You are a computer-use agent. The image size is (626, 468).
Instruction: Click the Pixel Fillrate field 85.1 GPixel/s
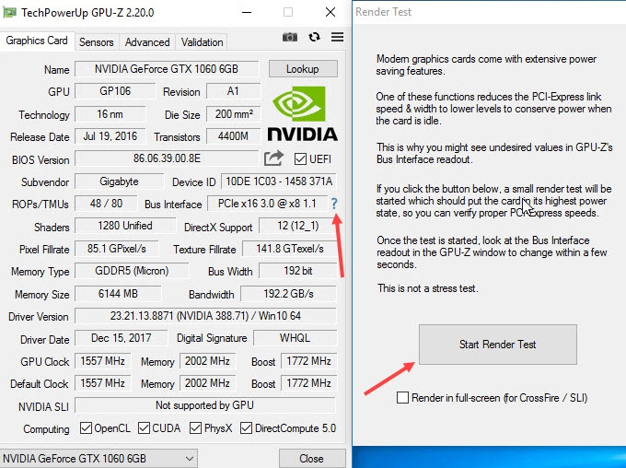(117, 249)
